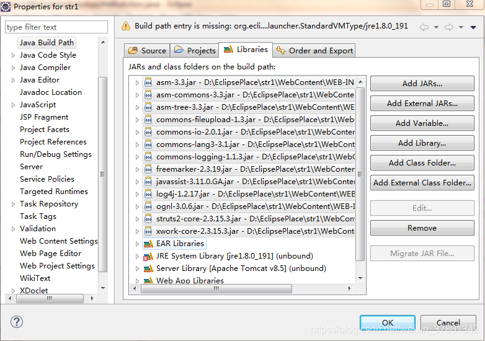Viewport: 485px width, 341px height.
Task: Expand the asm-3.3.jar entry
Action: [x=137, y=82]
